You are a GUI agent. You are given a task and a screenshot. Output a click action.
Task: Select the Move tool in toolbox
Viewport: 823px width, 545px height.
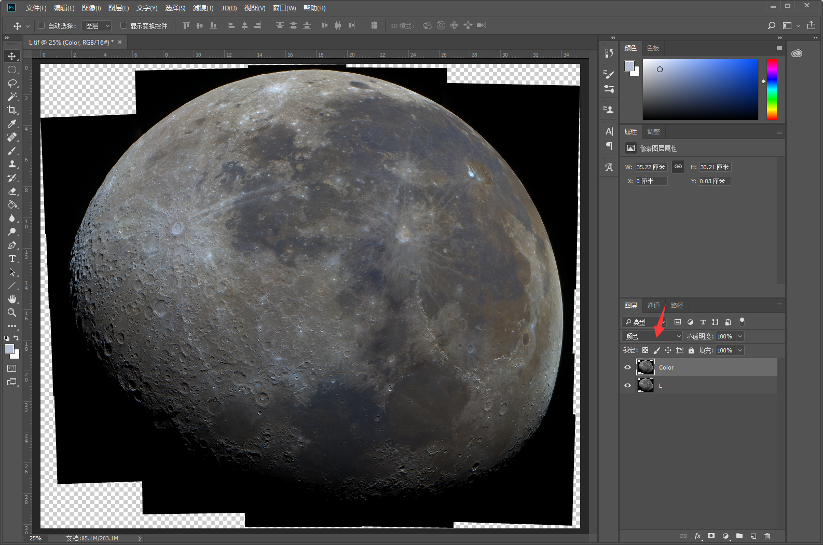[12, 56]
